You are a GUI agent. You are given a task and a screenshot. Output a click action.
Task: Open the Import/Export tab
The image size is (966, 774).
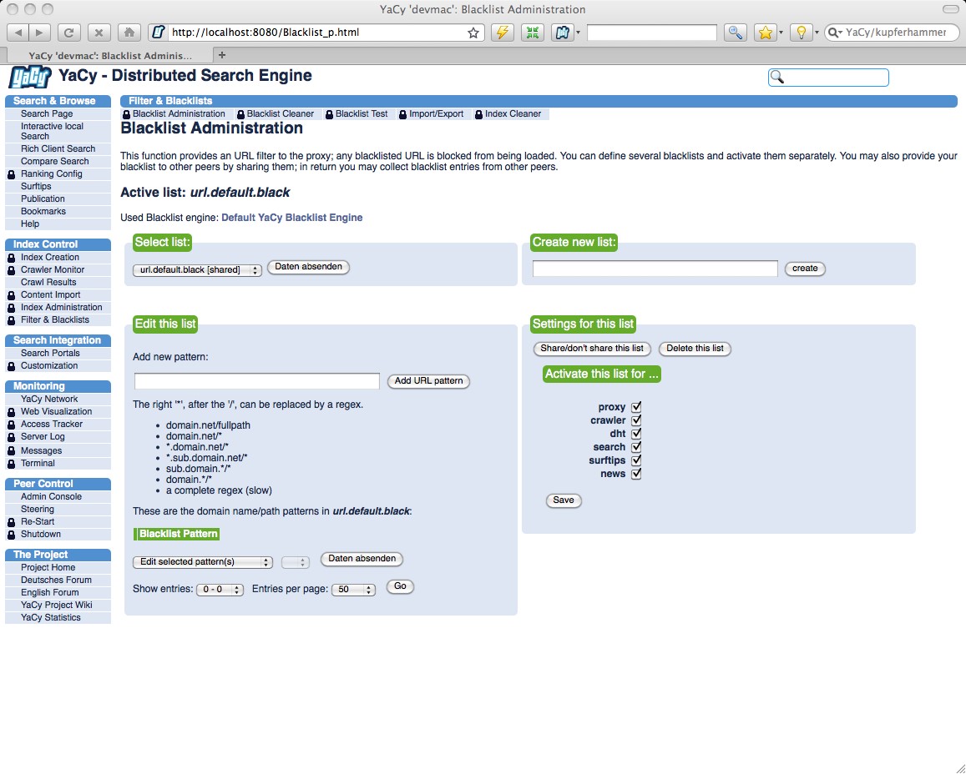click(x=436, y=113)
